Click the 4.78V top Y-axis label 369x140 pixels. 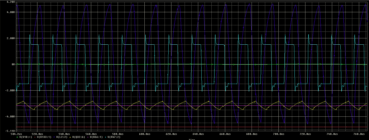[11, 2]
